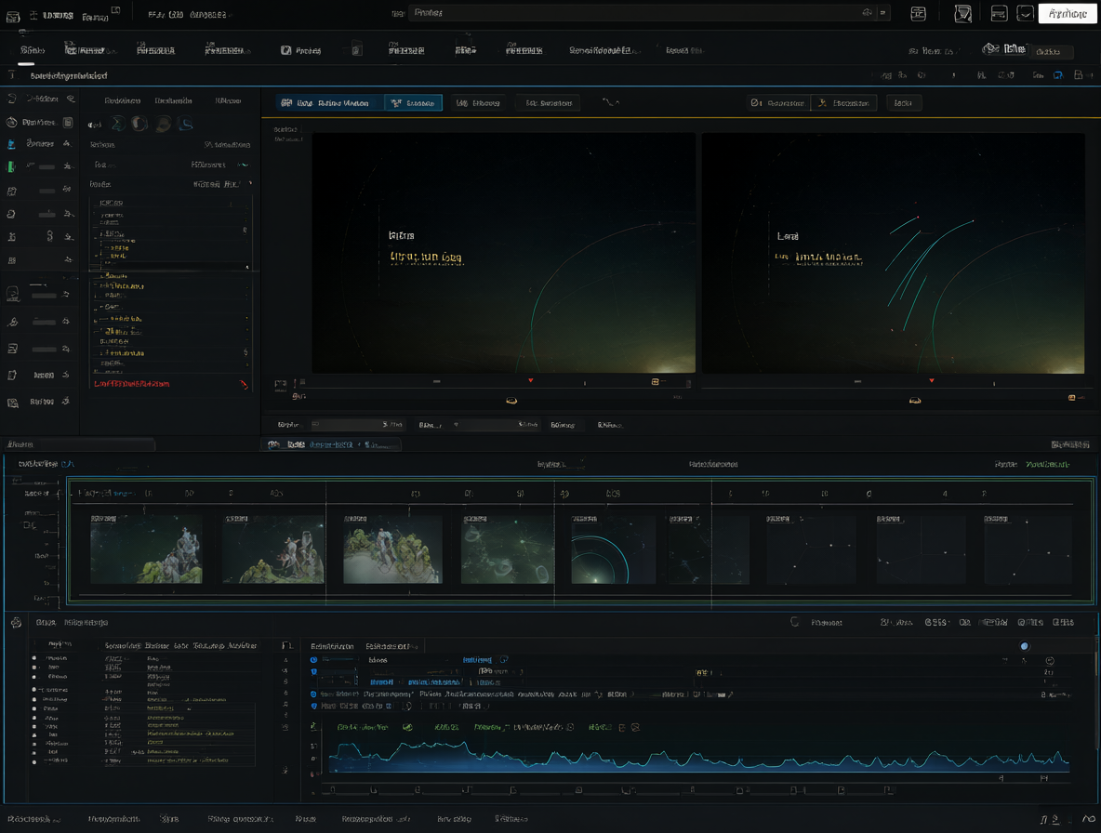Select the first timeline thumbnail with the figure on rocks
The image size is (1101, 833).
(146, 549)
